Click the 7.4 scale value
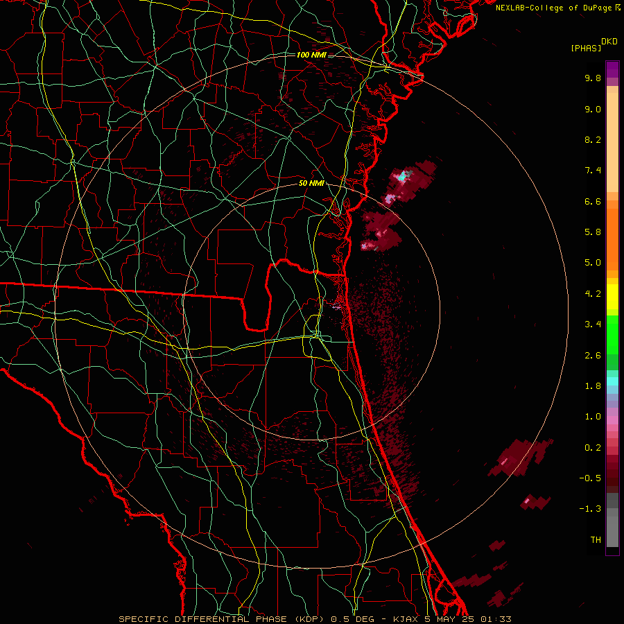 coord(593,171)
